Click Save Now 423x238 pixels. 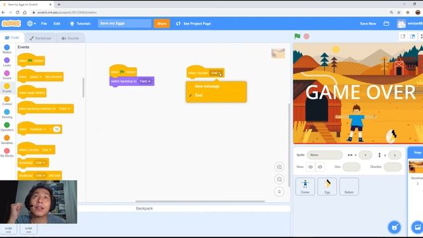(x=367, y=24)
